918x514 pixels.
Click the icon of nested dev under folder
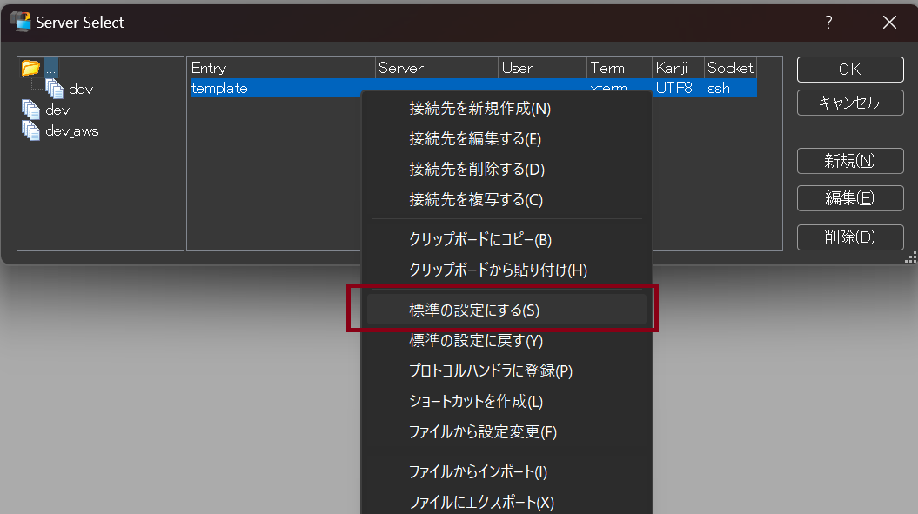(x=55, y=89)
